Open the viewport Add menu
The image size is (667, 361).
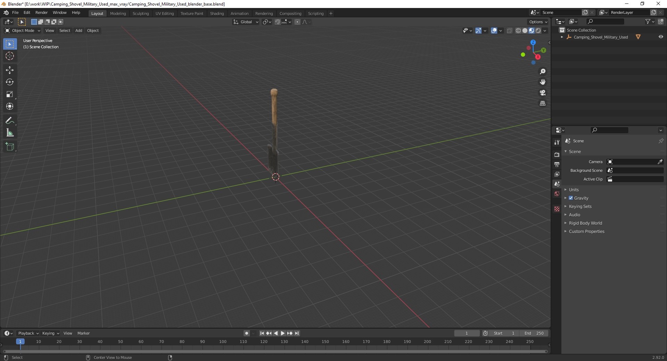click(79, 31)
